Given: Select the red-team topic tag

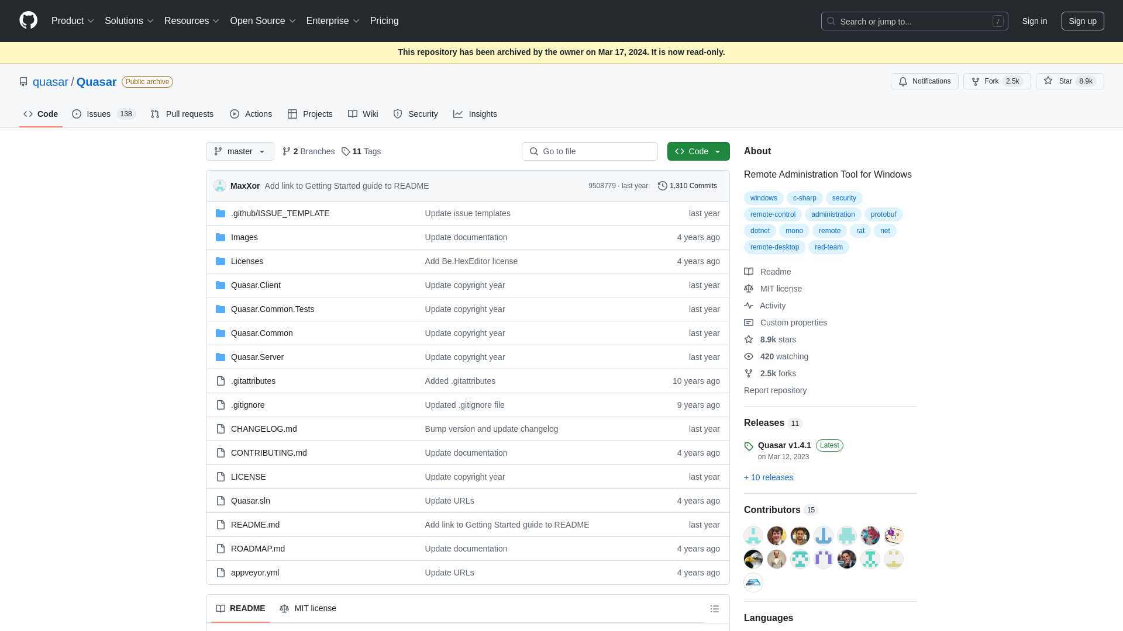Looking at the screenshot, I should 828,247.
